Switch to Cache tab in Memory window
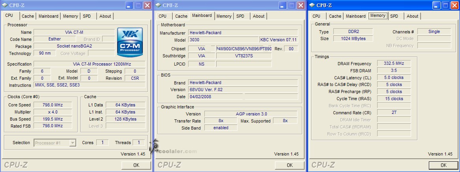460x172 pixels. click(335, 16)
